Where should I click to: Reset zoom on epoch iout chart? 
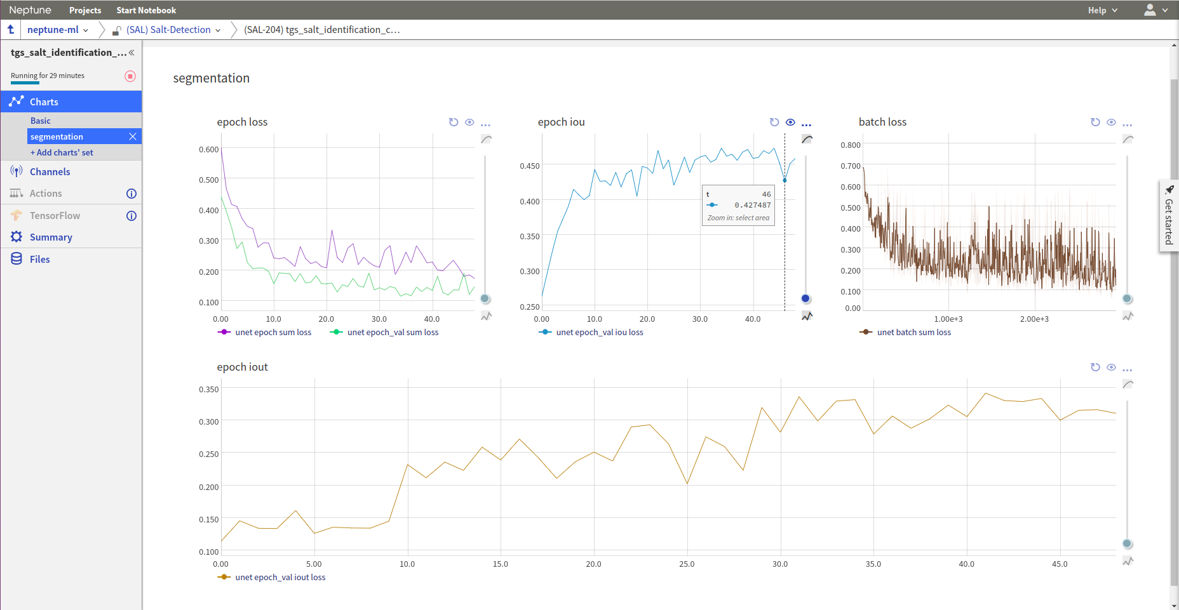coord(1095,367)
